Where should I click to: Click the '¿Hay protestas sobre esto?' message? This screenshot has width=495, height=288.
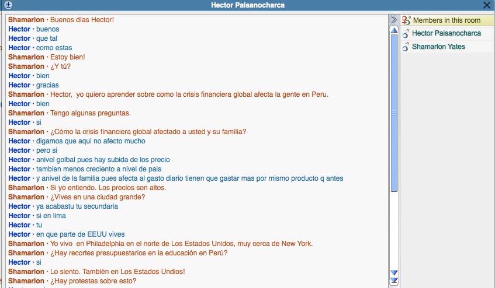[93, 281]
